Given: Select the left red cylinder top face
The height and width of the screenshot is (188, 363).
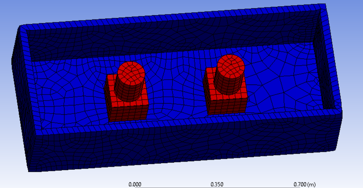Looking at the screenshot, I should pos(131,73).
